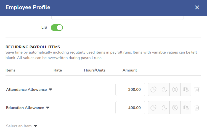
Task: Click the dollar circle icon for Attendance Allowance
Action: pyautogui.click(x=175, y=89)
